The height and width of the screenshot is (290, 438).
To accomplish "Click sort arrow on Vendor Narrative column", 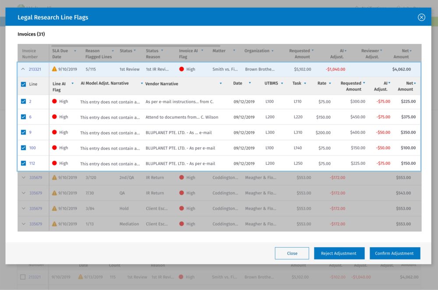I will pos(220,83).
